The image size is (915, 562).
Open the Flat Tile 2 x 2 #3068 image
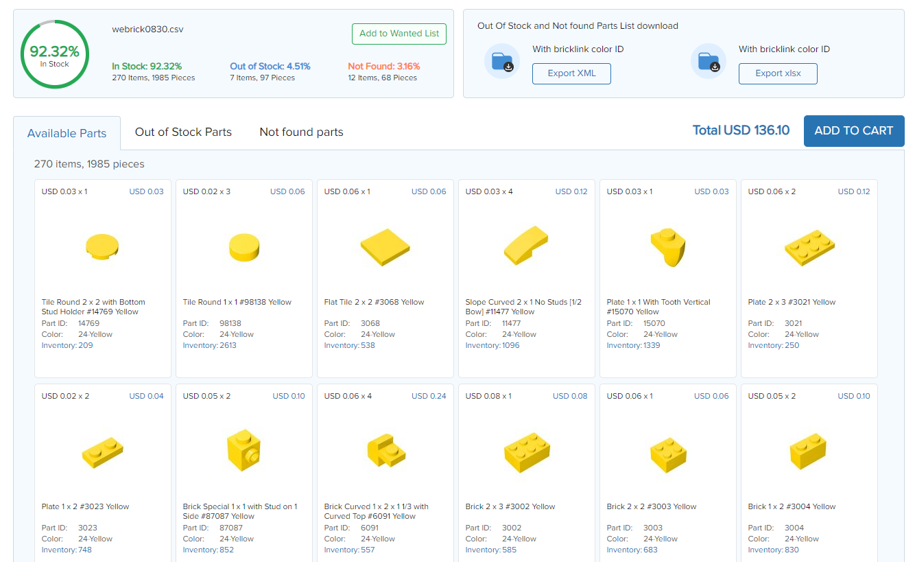point(385,247)
